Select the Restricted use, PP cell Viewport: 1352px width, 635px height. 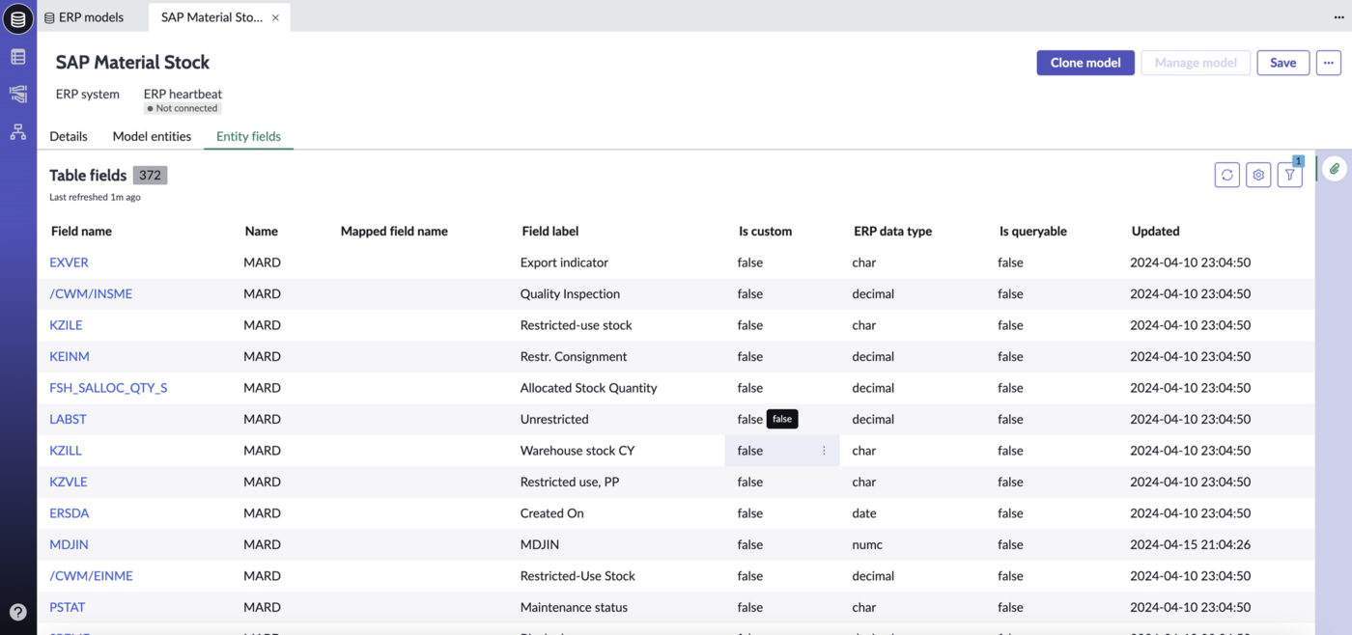(570, 482)
